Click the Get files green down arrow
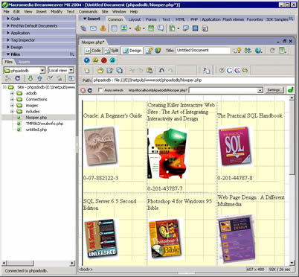This screenshot has width=299, height=277. [30, 78]
